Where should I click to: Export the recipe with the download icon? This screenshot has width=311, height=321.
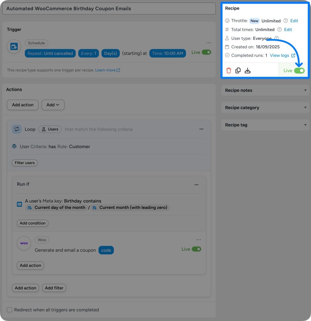[247, 71]
